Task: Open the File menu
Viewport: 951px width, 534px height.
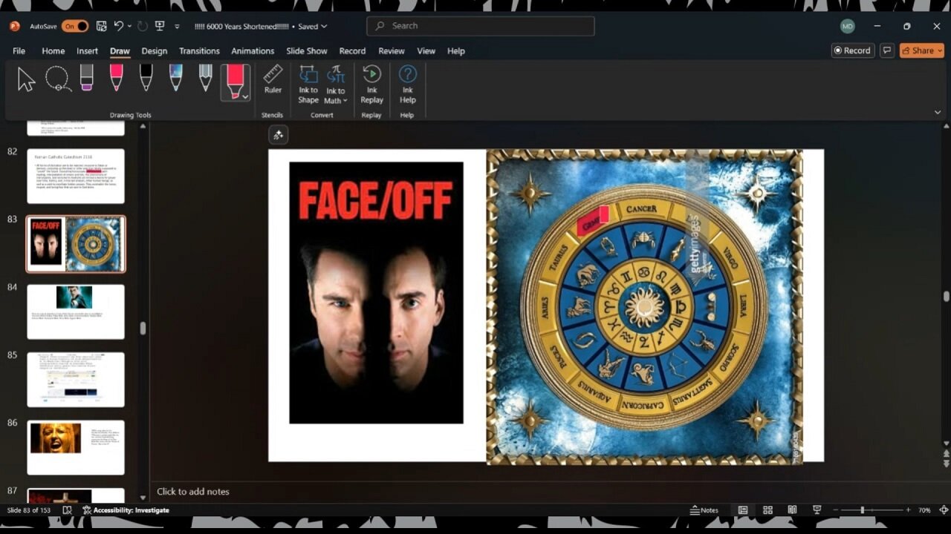Action: coord(19,51)
